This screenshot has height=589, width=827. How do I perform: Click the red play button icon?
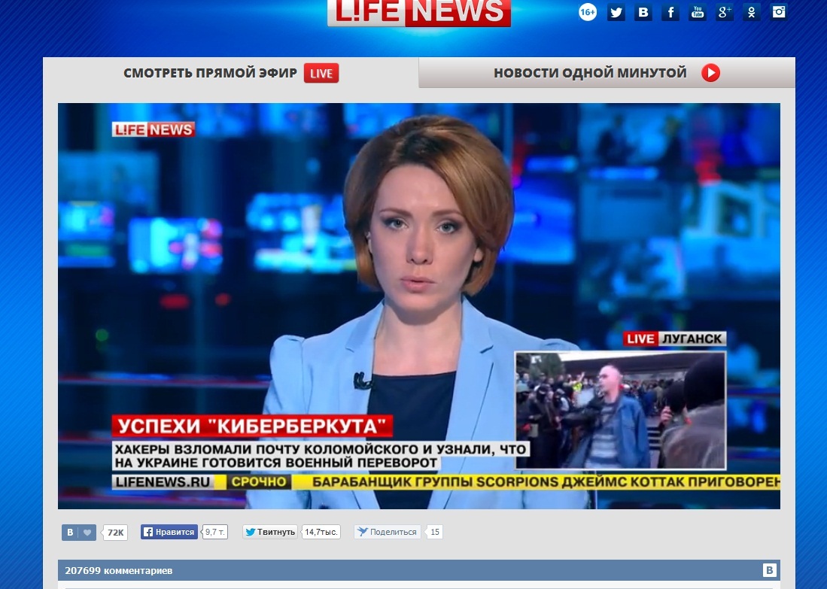pyautogui.click(x=710, y=73)
